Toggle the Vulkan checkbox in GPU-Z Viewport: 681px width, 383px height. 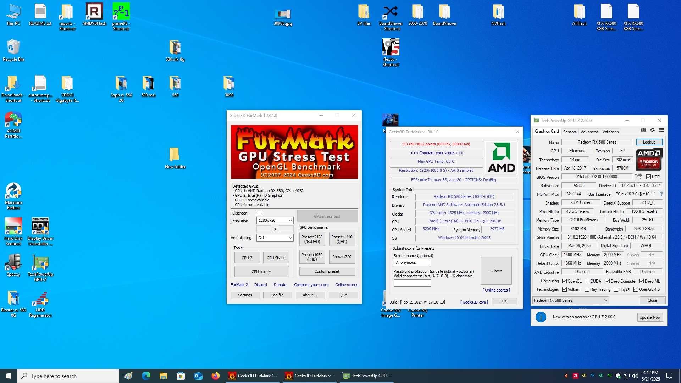(564, 289)
